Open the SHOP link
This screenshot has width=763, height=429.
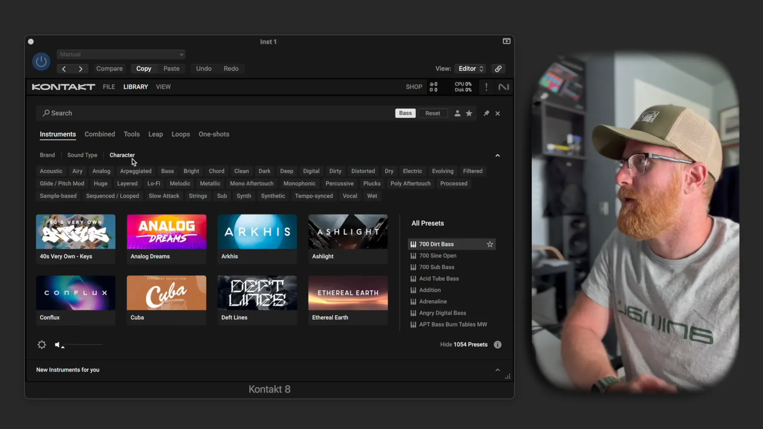click(x=414, y=87)
